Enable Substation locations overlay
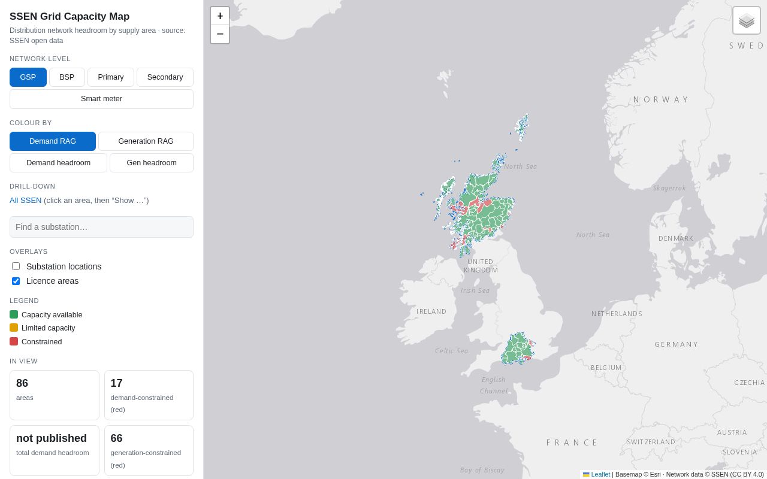The height and width of the screenshot is (479, 767). tap(16, 266)
